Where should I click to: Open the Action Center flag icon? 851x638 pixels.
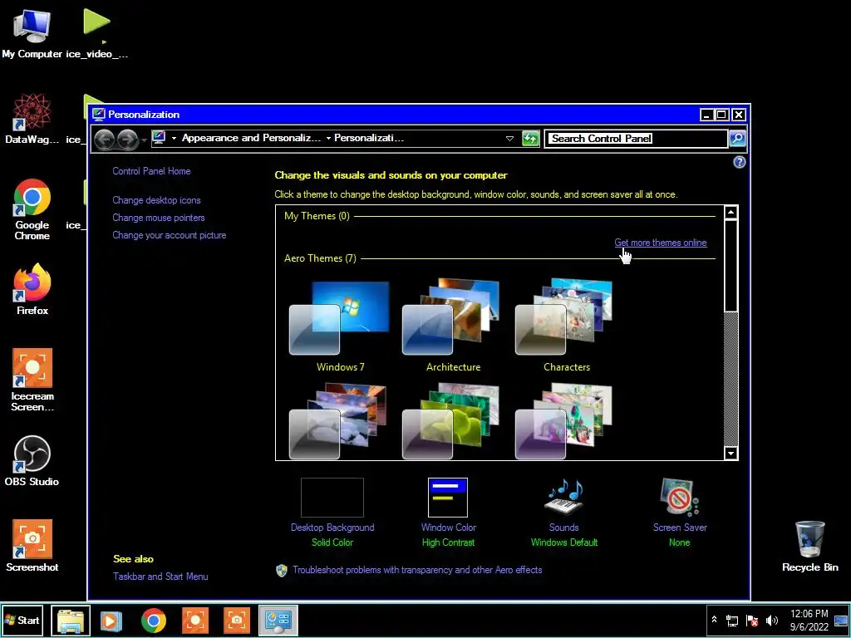pyautogui.click(x=751, y=621)
